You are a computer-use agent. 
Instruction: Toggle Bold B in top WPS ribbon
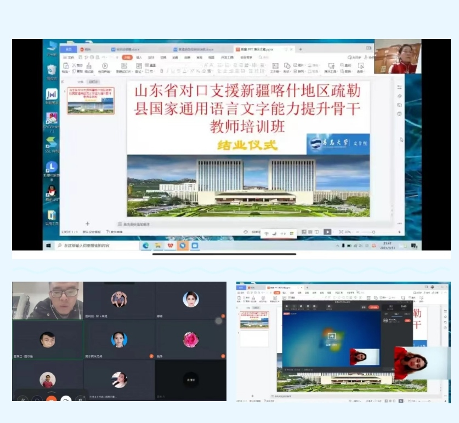(x=162, y=71)
